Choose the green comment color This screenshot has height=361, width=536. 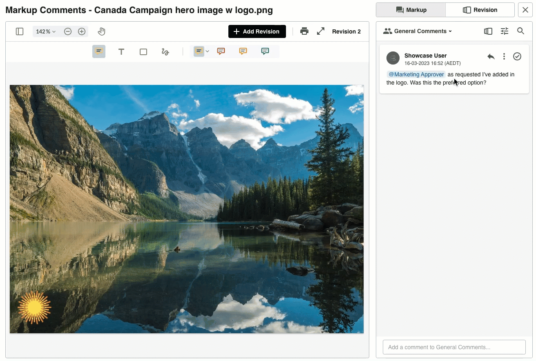pos(265,51)
